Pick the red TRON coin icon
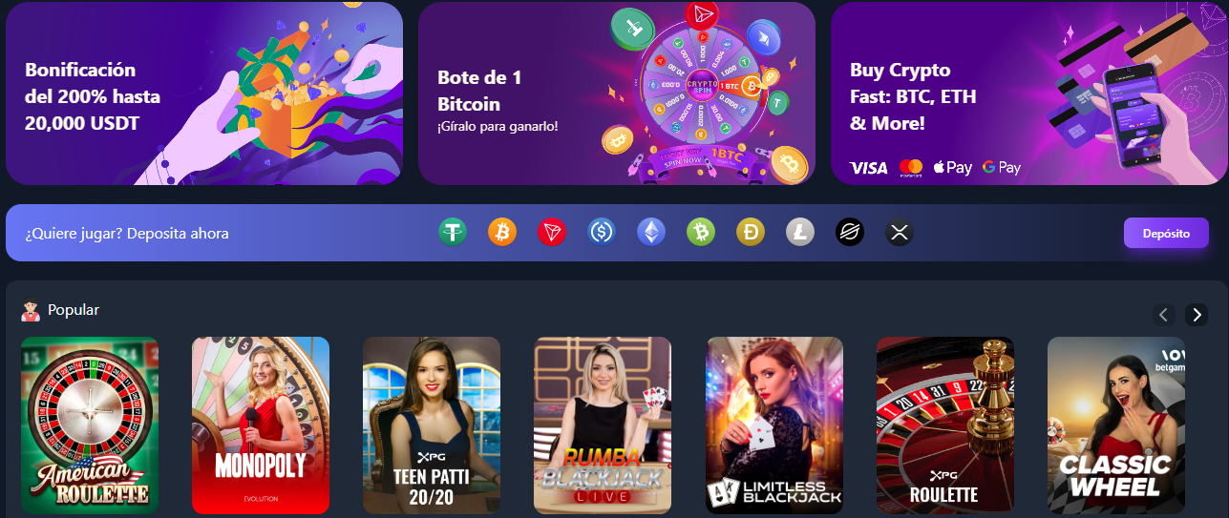 (x=552, y=232)
